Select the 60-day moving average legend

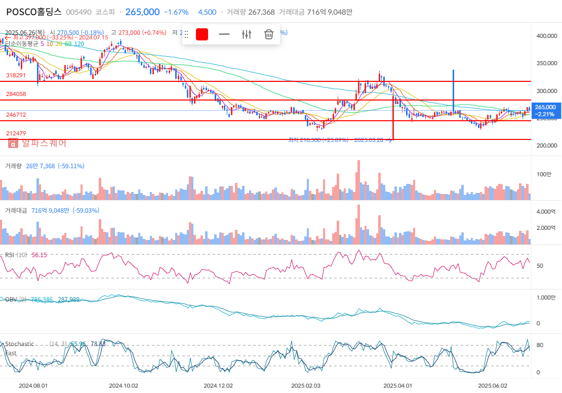(68, 44)
